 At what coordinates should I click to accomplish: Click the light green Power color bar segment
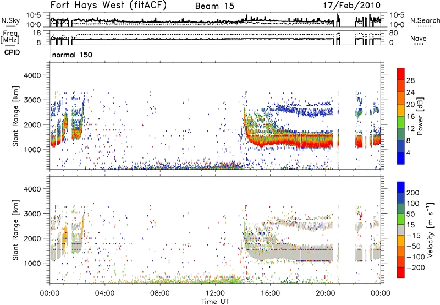pyautogui.click(x=401, y=122)
